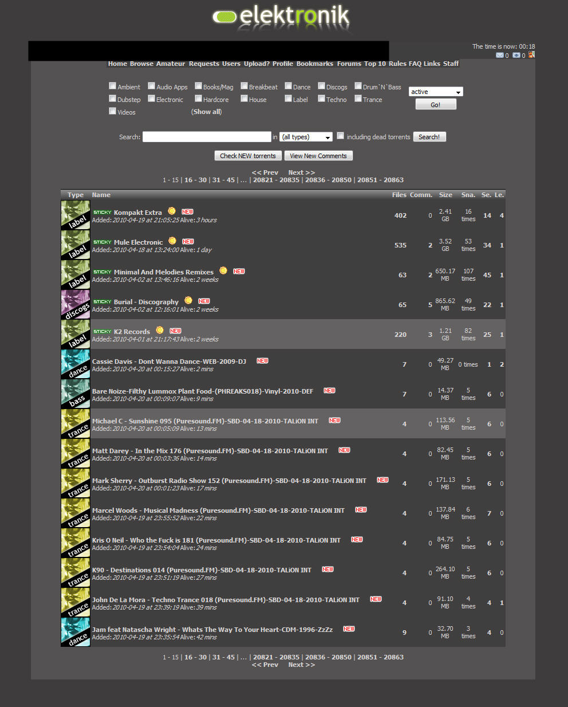Click the label category icon for Kompakt Extra
Image resolution: width=568 pixels, height=707 pixels.
coord(76,215)
